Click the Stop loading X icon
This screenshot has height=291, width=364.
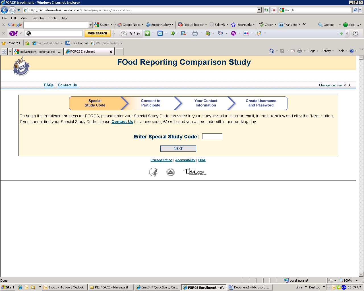tap(274, 10)
